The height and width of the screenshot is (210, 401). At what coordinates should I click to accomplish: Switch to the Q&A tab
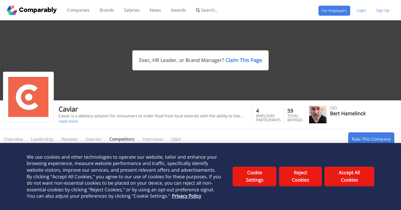pos(176,139)
